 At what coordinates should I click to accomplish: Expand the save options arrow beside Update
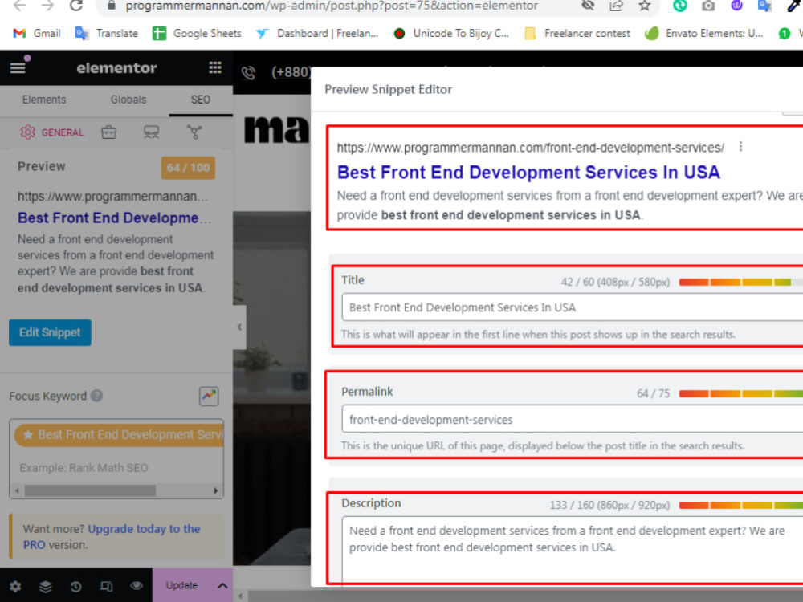point(222,585)
